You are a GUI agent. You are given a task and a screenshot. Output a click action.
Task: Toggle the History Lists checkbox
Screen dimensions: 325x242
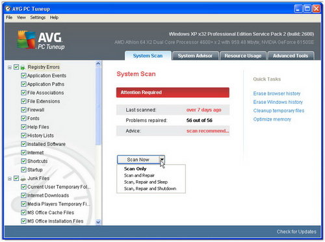click(x=23, y=136)
